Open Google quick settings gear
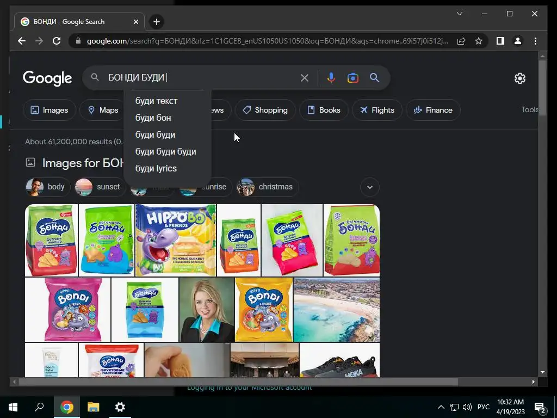This screenshot has width=557, height=418. click(519, 78)
